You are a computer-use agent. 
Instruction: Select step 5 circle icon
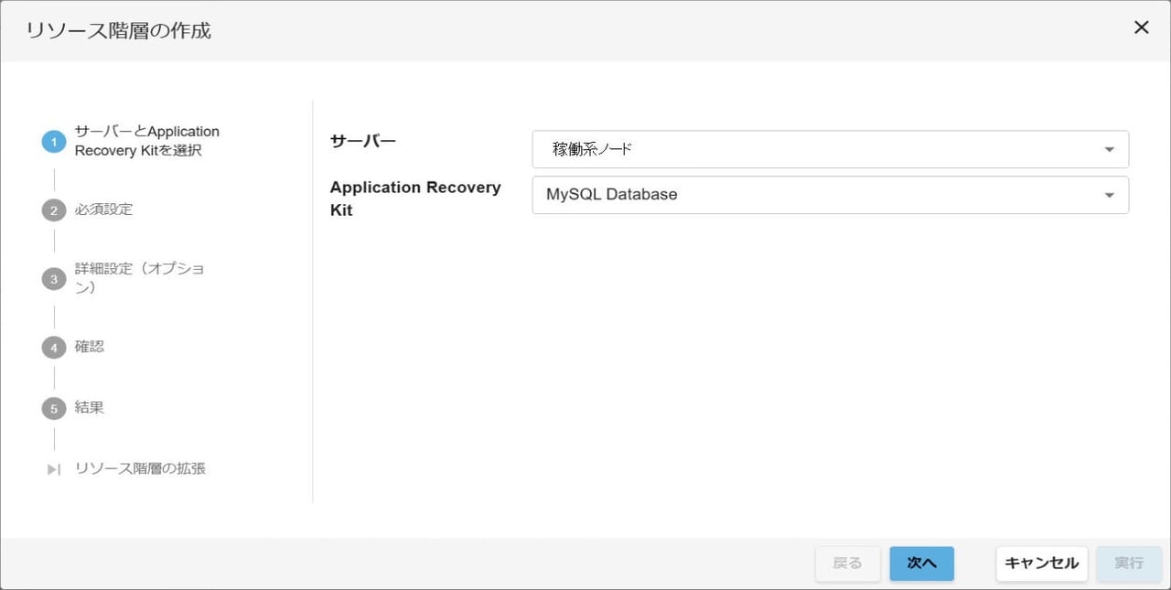54,408
